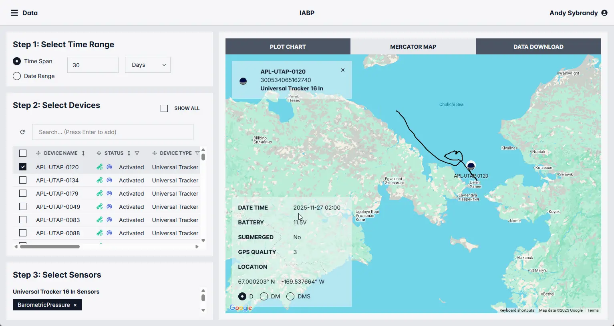Open the Device Type column filter
The height and width of the screenshot is (326, 614).
(x=197, y=153)
